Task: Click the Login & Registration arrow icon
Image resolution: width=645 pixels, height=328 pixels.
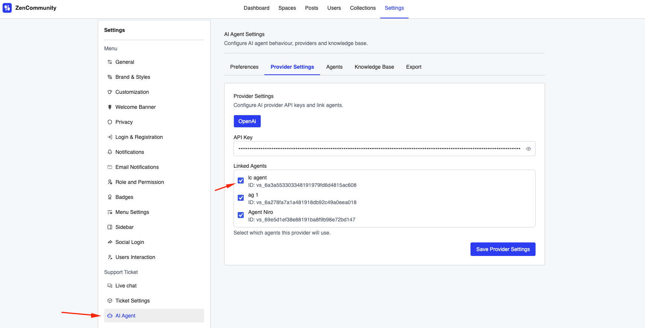Action: 110,137
